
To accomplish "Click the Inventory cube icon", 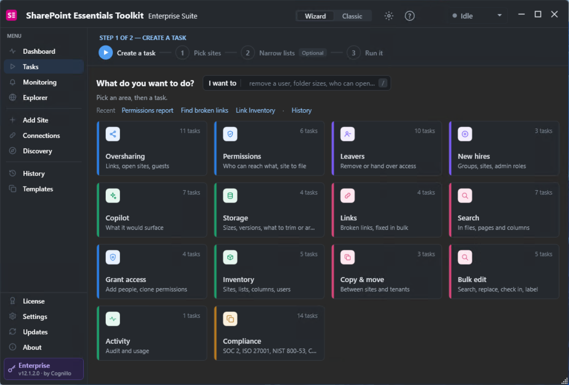I will tap(230, 257).
